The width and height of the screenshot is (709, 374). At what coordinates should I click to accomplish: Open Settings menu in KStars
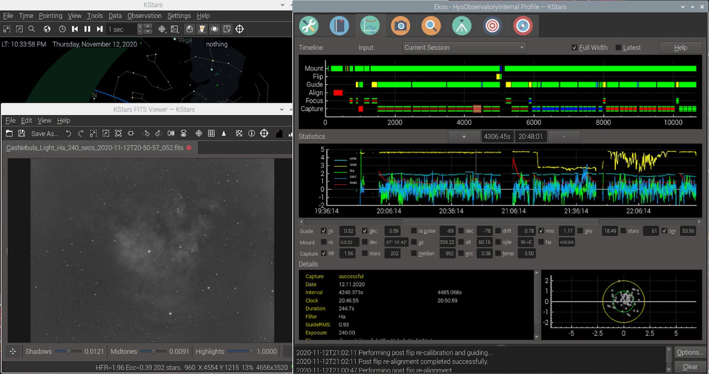(179, 16)
